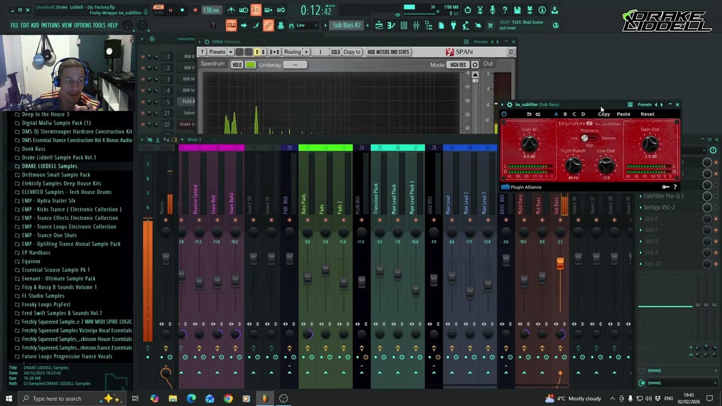Toggle the 3-2-1 countdown before recording icon
The height and width of the screenshot is (406, 722).
(256, 10)
